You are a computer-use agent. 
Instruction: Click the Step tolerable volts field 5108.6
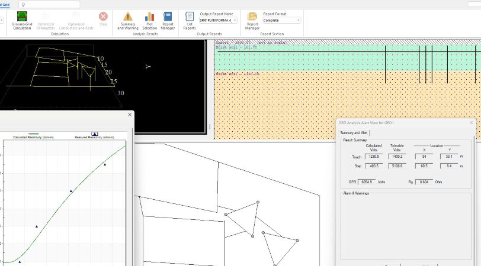pyautogui.click(x=397, y=166)
